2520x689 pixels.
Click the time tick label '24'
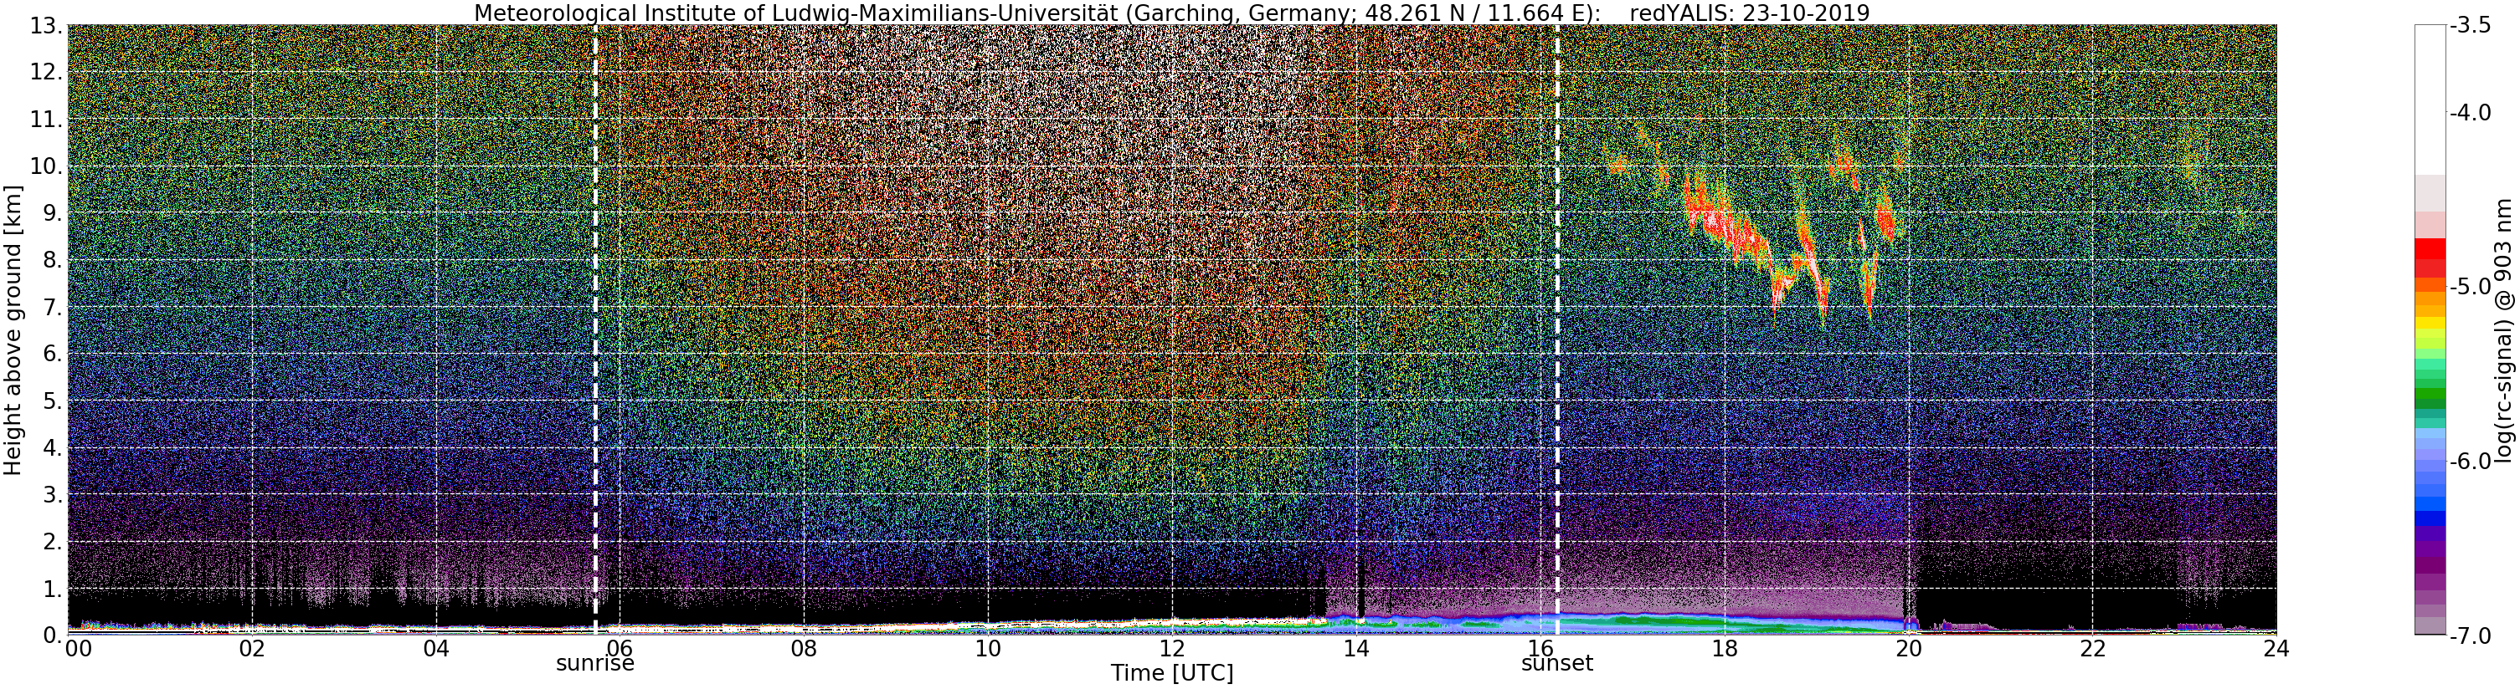(2276, 650)
